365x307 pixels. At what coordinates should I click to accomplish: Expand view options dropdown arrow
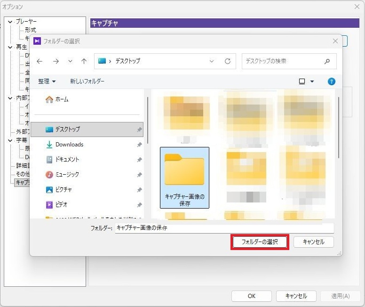(312, 81)
